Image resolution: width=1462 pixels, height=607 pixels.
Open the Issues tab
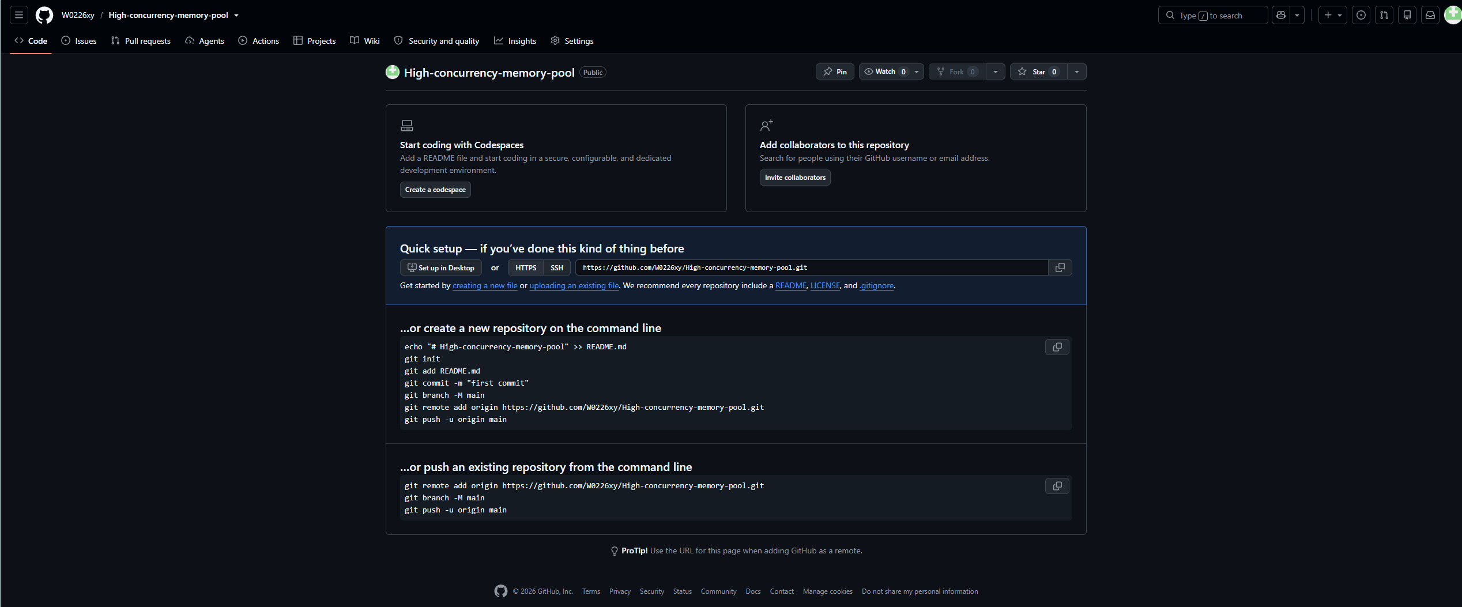79,41
